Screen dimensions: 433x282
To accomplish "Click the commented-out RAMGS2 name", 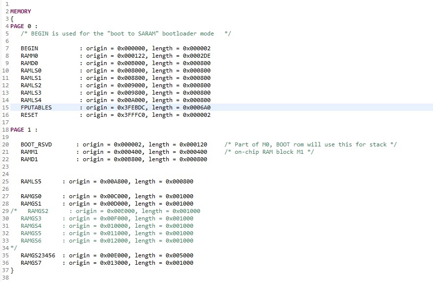I will click(38, 211).
